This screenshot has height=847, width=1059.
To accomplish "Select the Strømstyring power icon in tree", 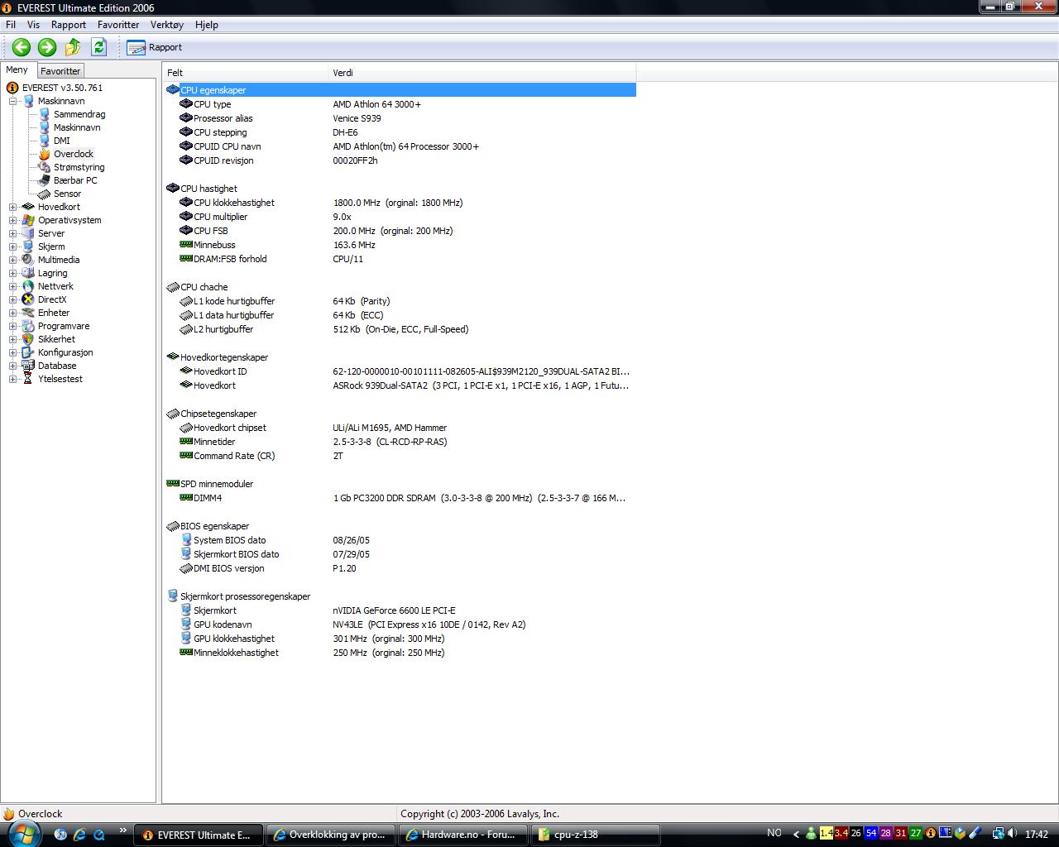I will pyautogui.click(x=44, y=167).
